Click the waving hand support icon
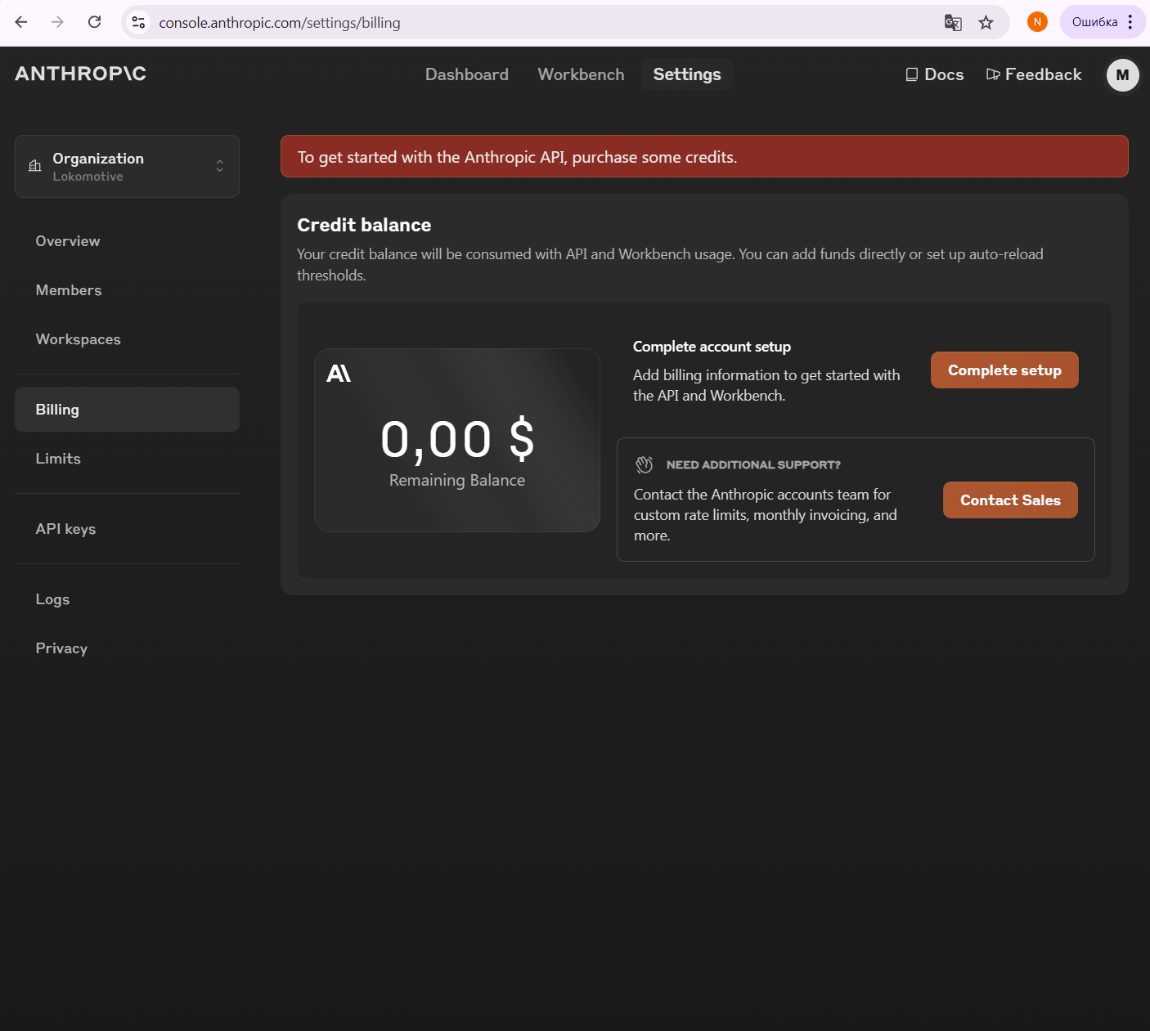This screenshot has height=1031, width=1150. tap(645, 464)
